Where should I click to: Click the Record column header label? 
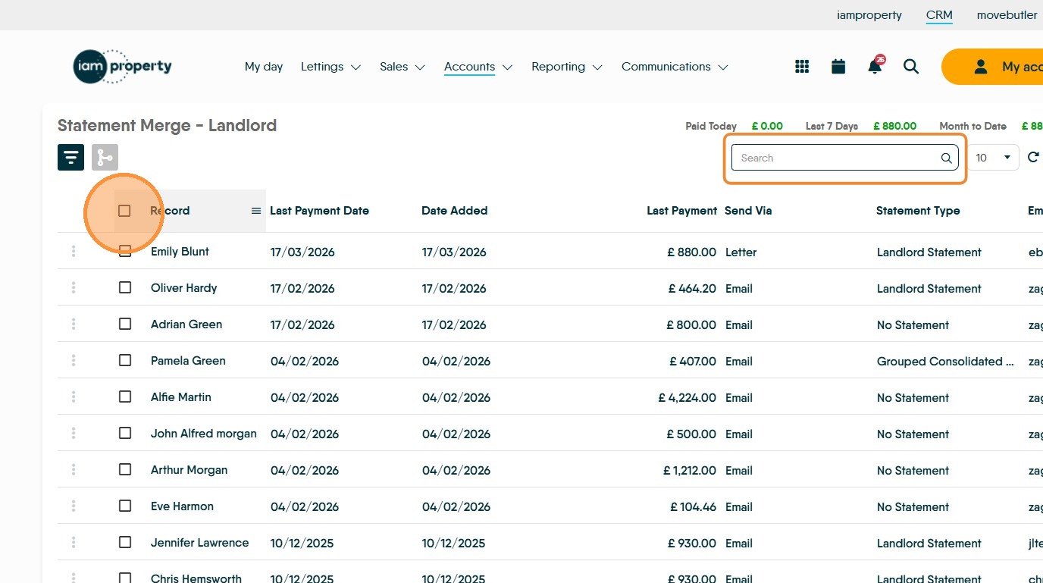[x=170, y=211]
